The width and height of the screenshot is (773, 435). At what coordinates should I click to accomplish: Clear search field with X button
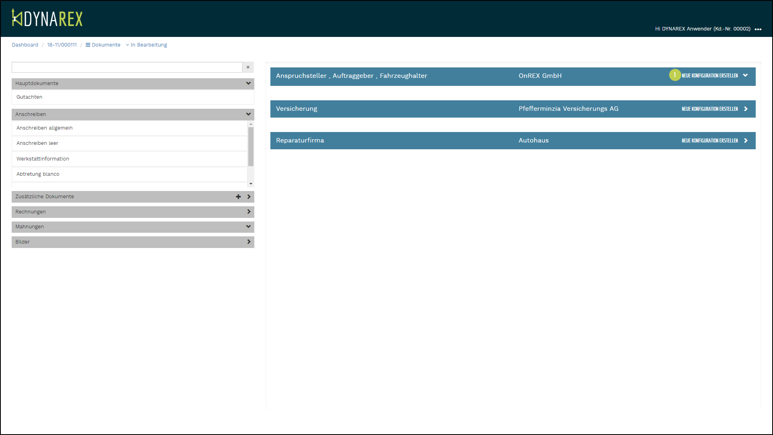click(248, 67)
